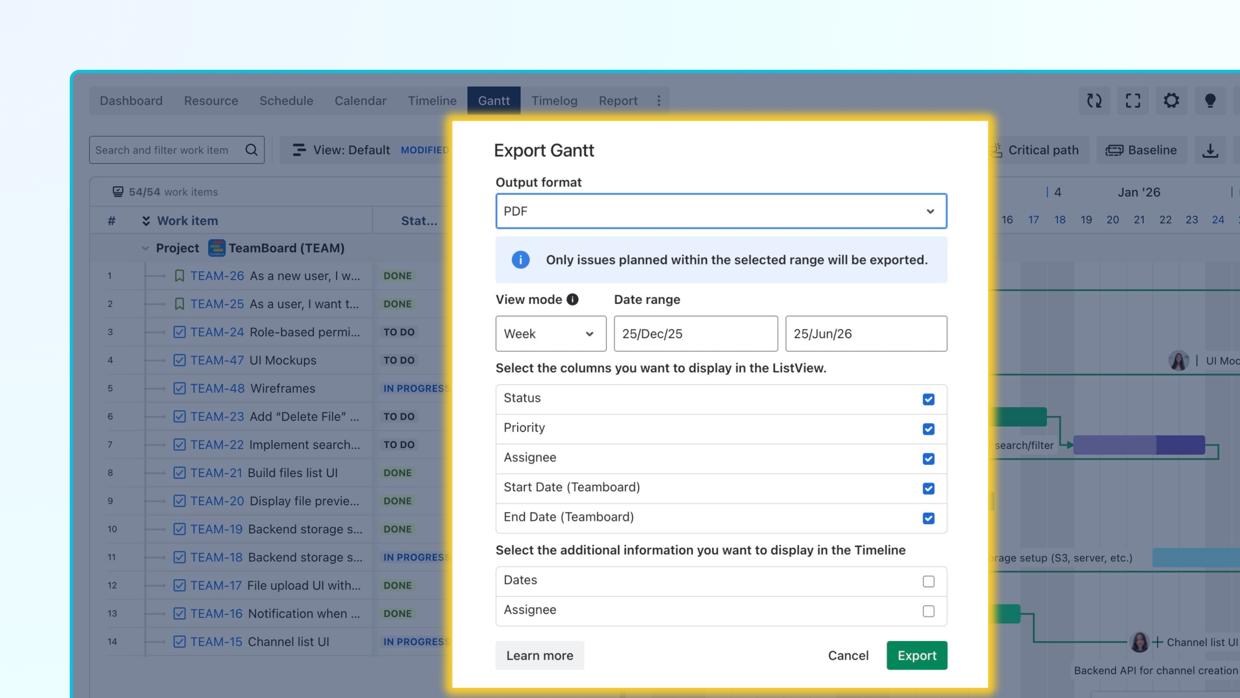The height and width of the screenshot is (698, 1240).
Task: Click the download export icon
Action: (x=1210, y=150)
